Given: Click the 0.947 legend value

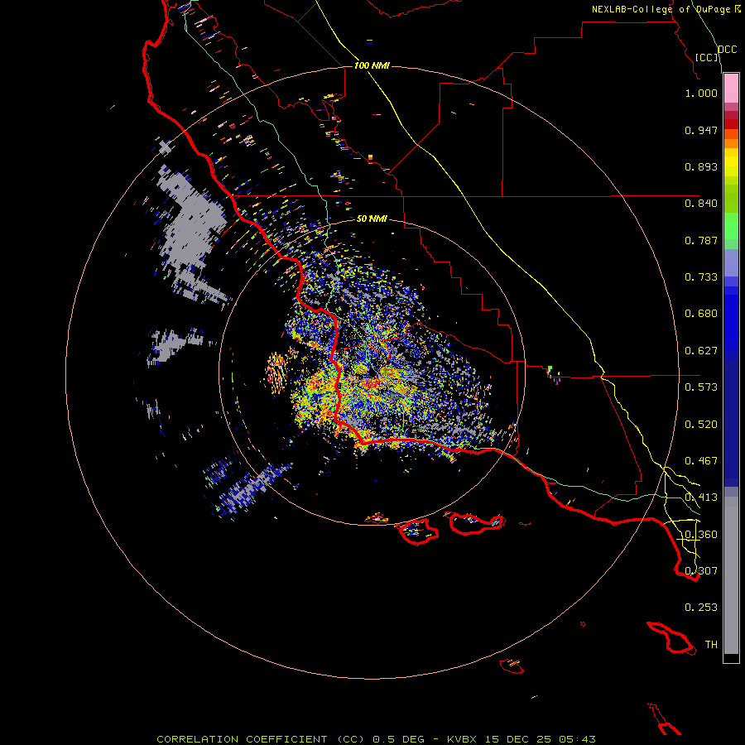Looking at the screenshot, I should (701, 130).
